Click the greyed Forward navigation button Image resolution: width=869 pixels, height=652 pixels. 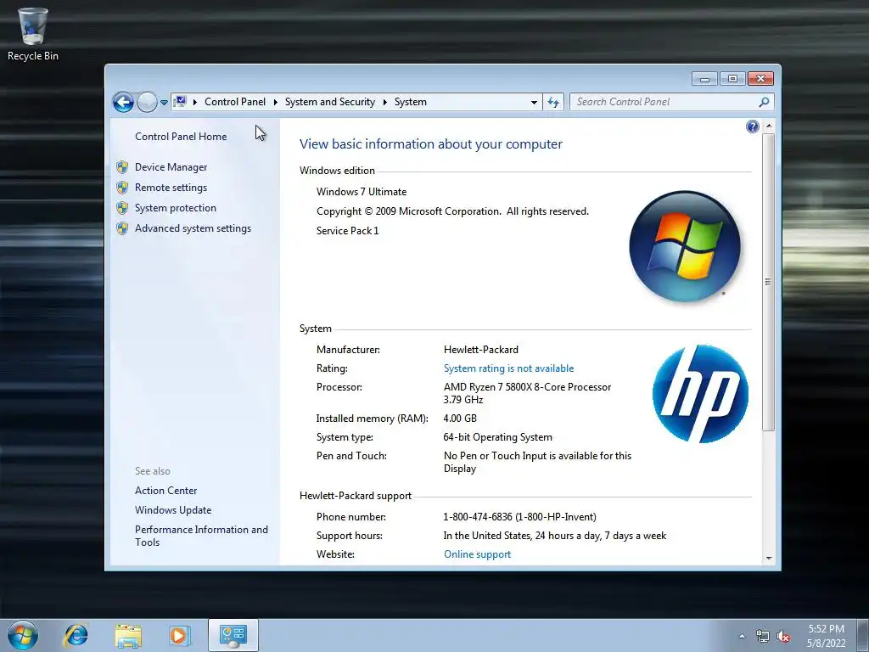click(147, 102)
